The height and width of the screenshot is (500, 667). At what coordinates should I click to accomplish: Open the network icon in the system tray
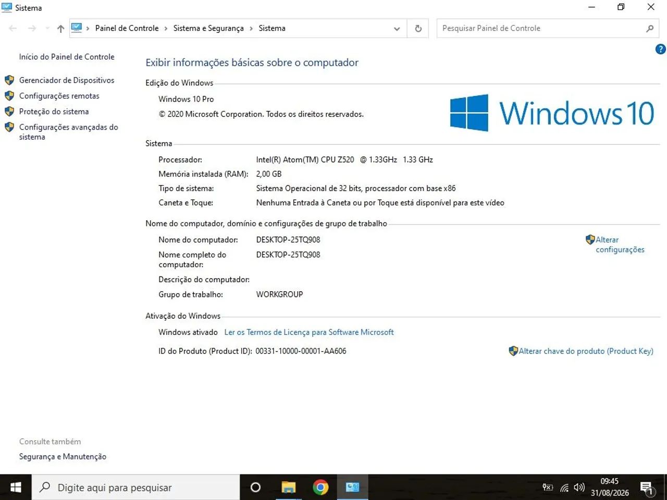564,488
